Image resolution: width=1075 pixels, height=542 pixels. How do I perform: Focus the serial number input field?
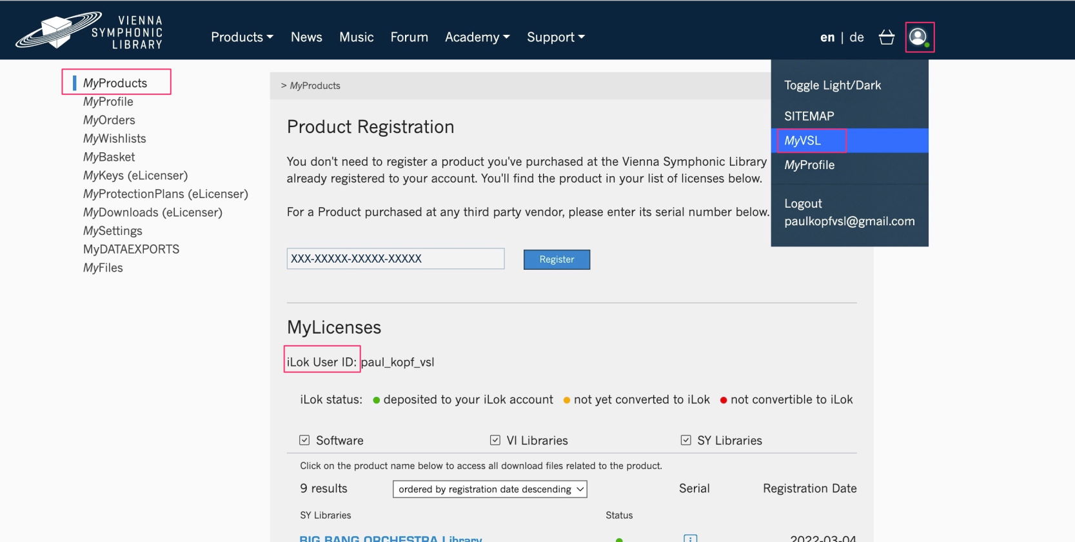pos(395,259)
